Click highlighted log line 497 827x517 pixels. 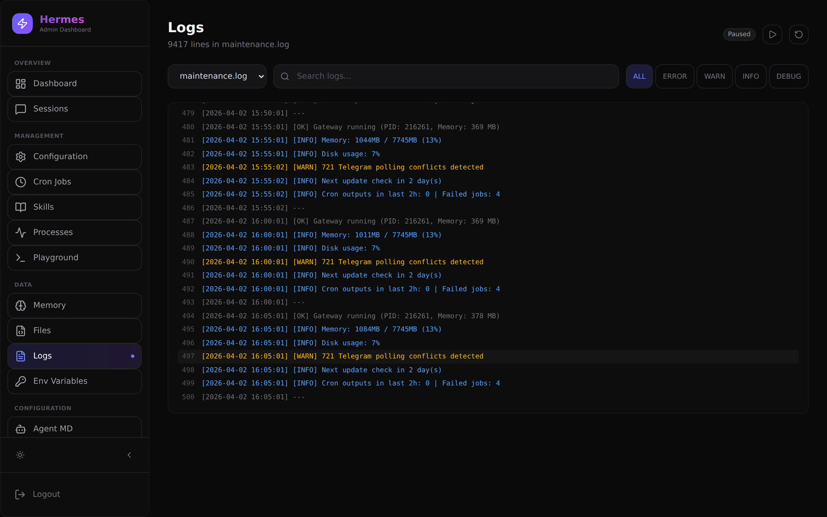coord(488,356)
